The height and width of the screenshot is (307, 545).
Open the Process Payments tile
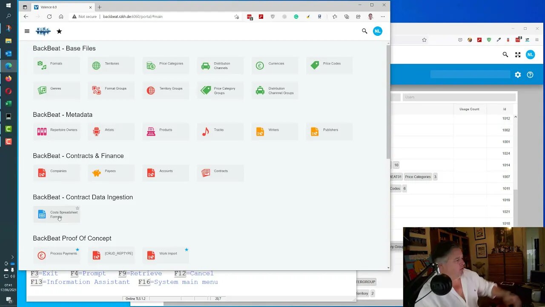point(56,255)
